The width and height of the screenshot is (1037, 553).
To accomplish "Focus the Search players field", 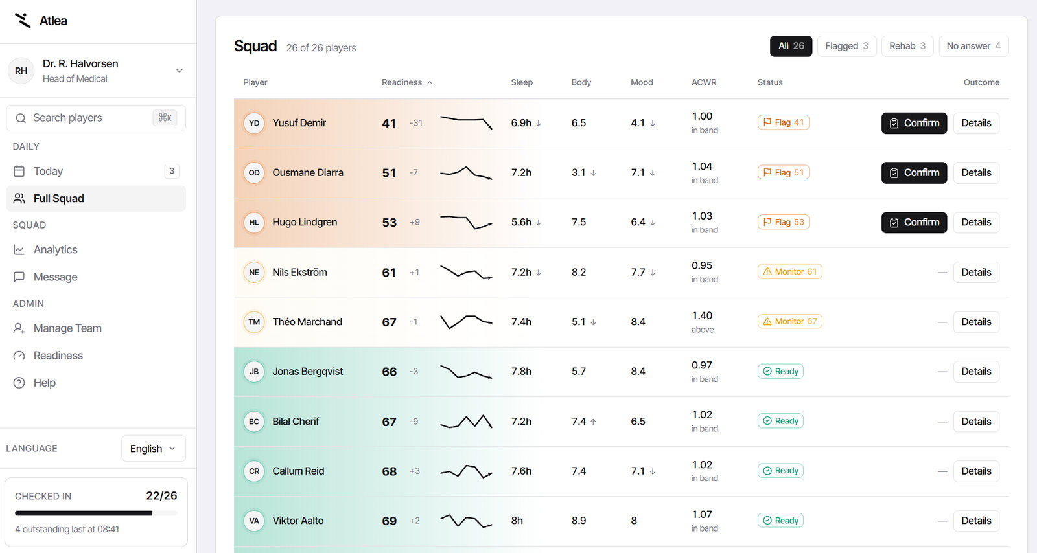I will 96,118.
